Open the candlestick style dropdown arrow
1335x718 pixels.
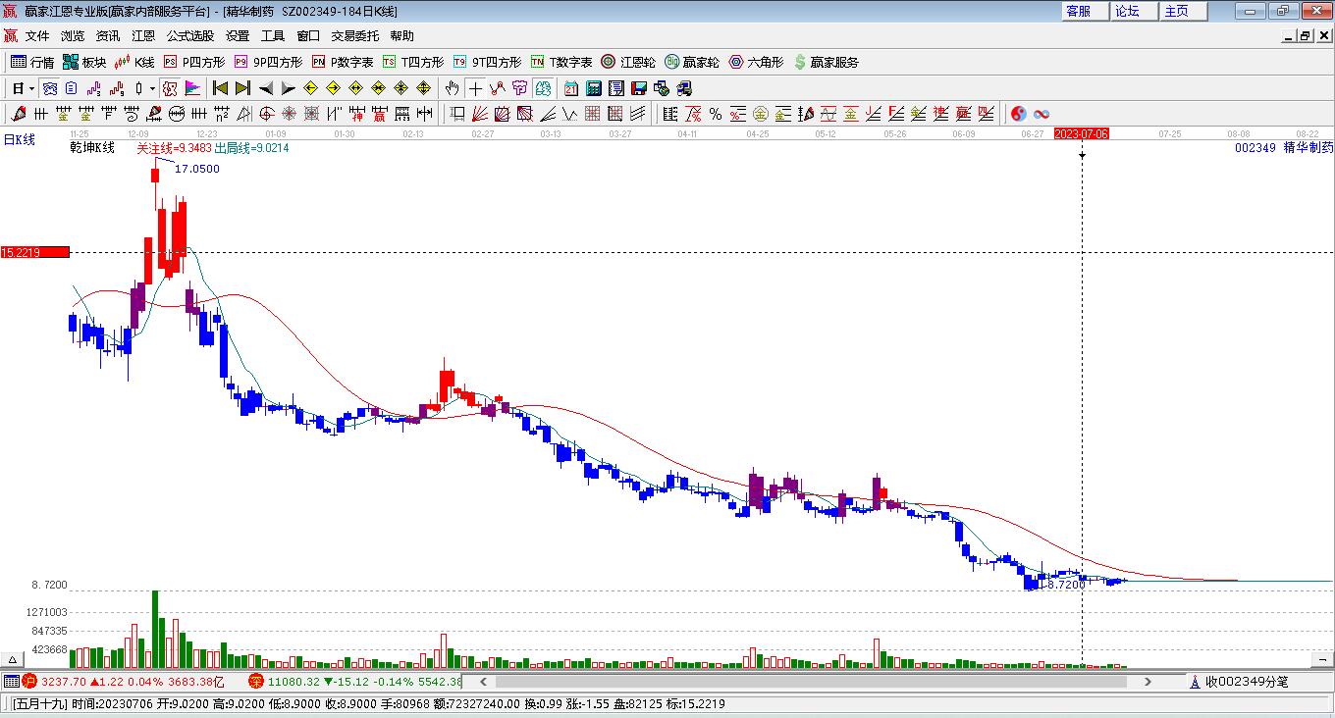pyautogui.click(x=152, y=88)
